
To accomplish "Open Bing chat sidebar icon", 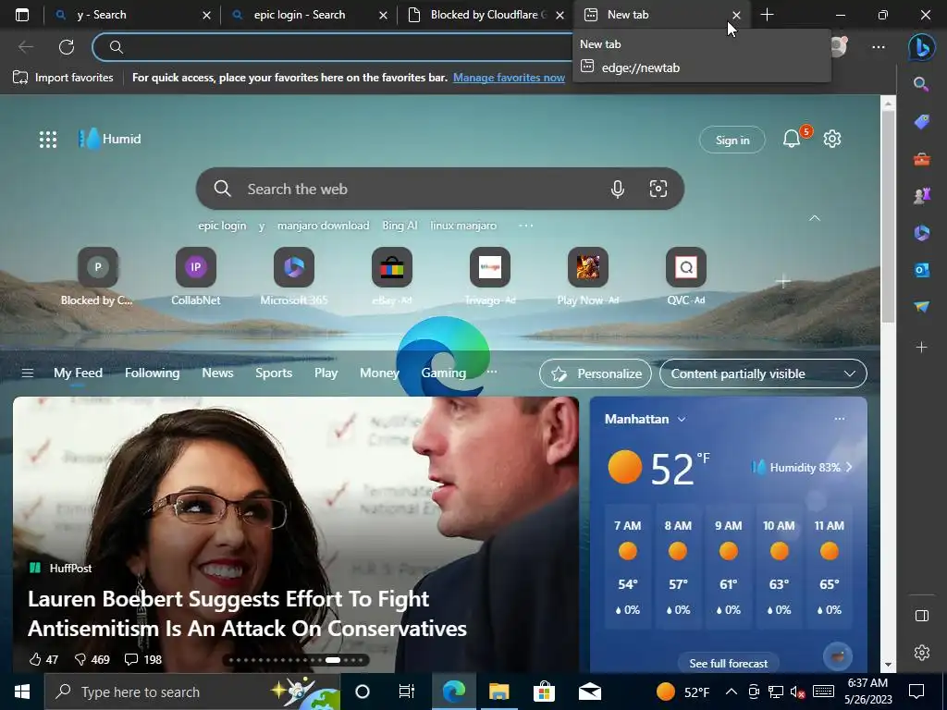I will coord(922,47).
